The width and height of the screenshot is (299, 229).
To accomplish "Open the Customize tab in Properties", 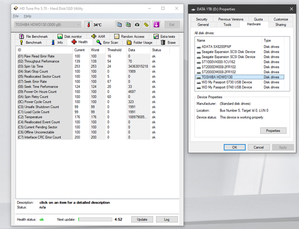I will pyautogui.click(x=281, y=19).
